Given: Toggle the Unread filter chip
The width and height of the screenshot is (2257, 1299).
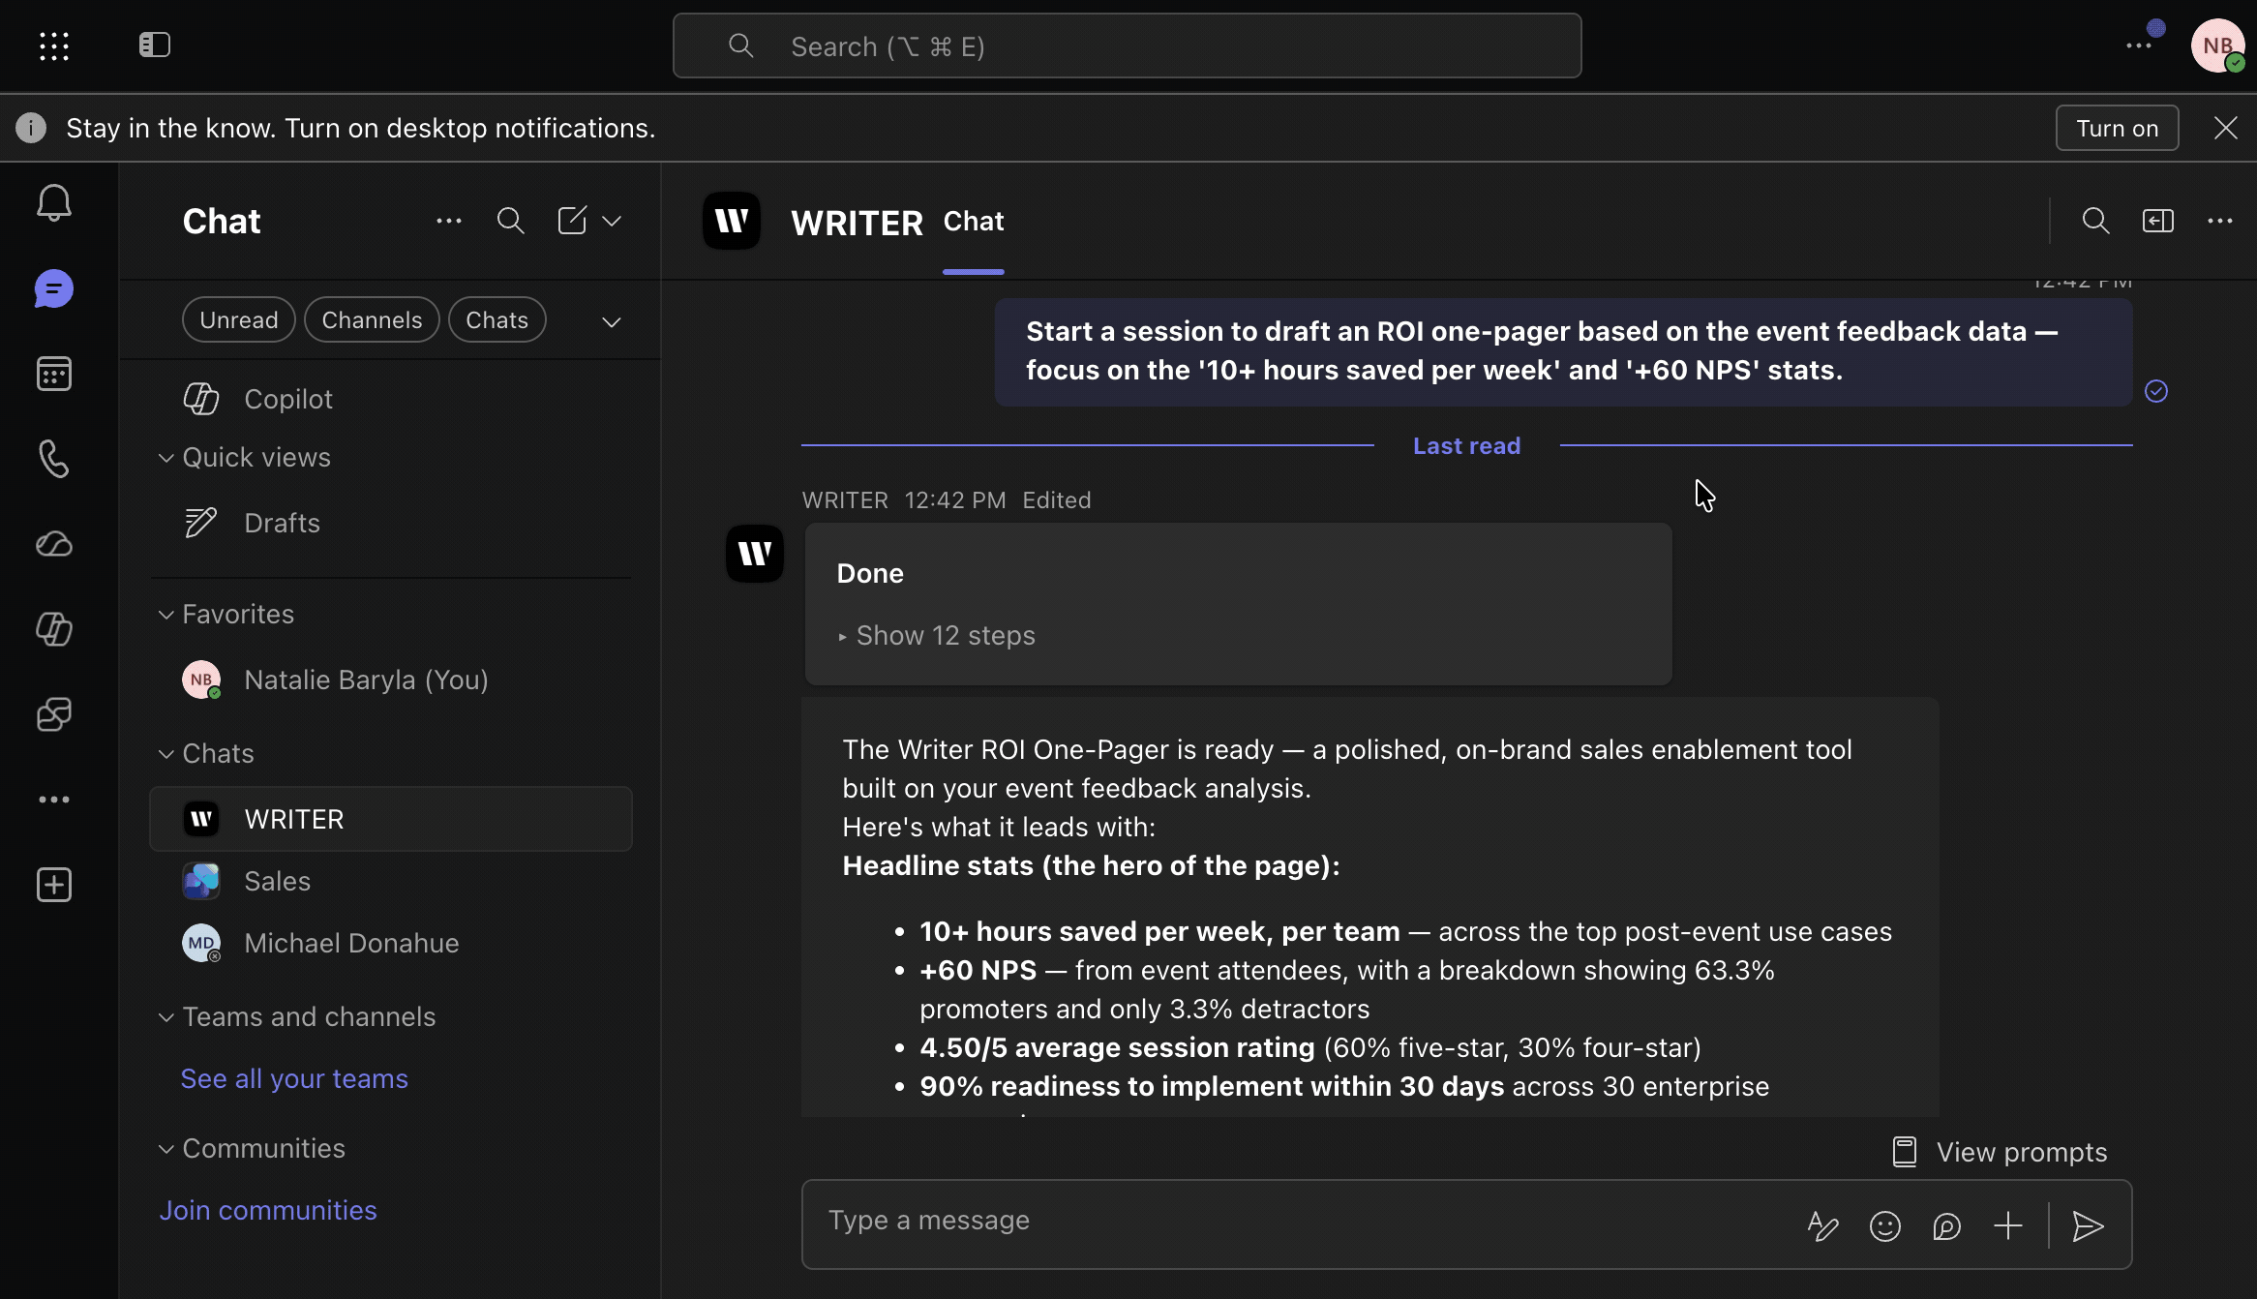Looking at the screenshot, I should pyautogui.click(x=239, y=319).
